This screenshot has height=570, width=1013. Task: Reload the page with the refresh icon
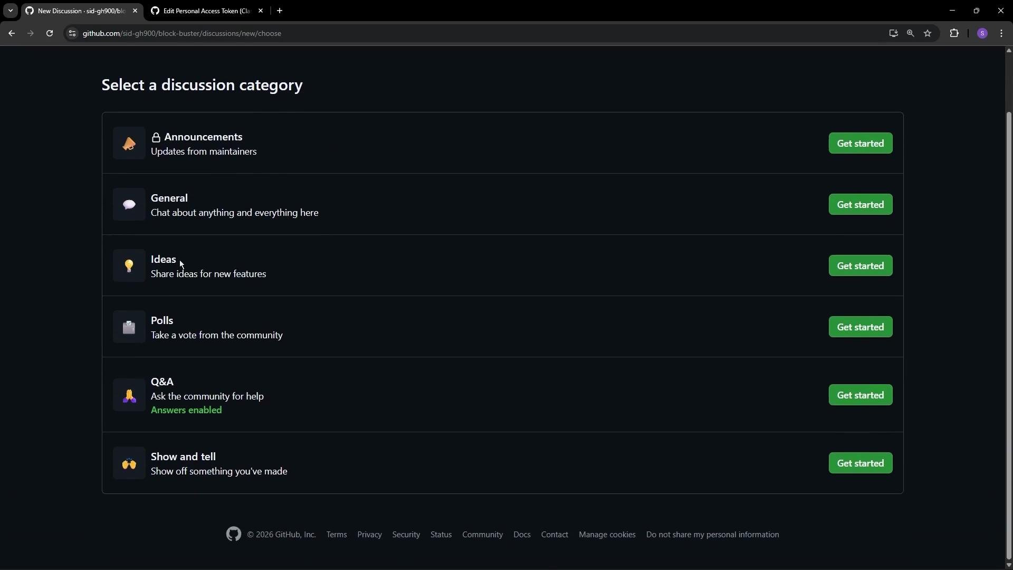tap(50, 33)
